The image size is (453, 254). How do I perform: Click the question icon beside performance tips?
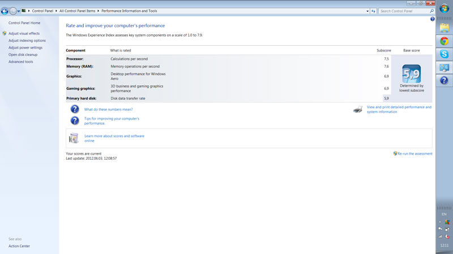(75, 121)
